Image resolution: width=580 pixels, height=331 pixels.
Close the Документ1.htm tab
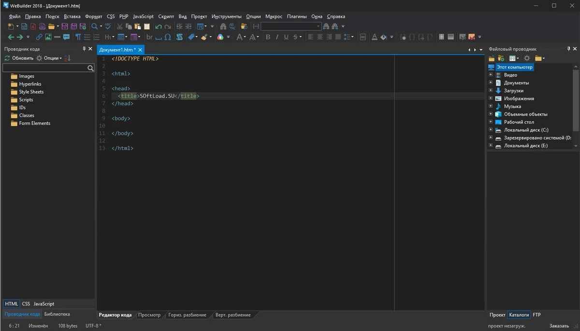140,50
